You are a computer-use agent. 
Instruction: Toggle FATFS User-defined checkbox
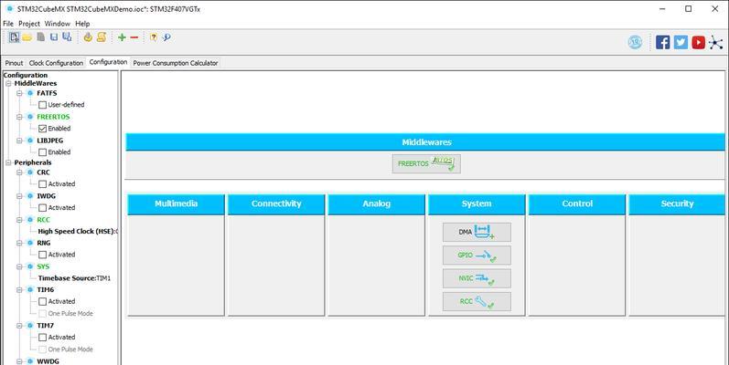coord(42,105)
